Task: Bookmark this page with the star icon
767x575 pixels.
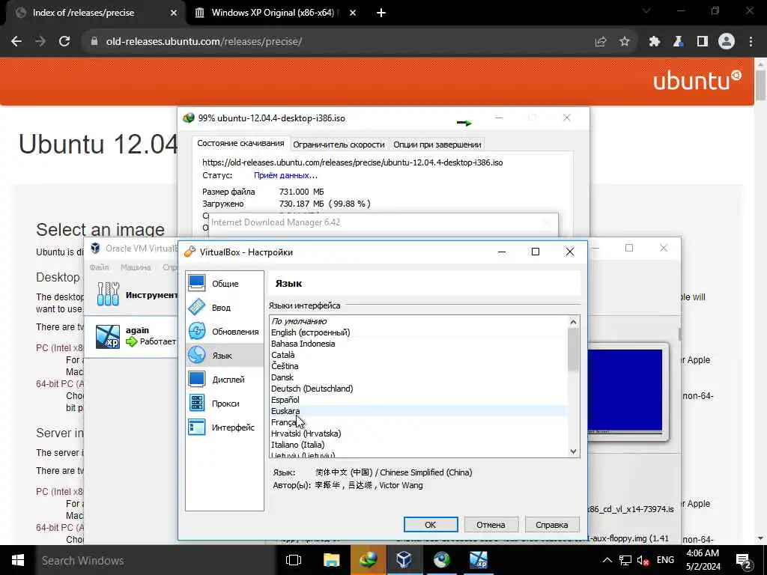Action: pyautogui.click(x=624, y=42)
